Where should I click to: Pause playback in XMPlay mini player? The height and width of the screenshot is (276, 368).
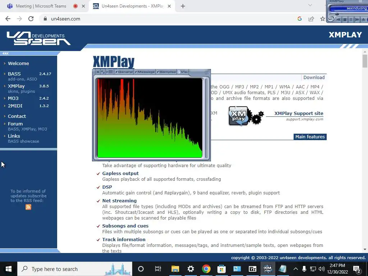(351, 19)
